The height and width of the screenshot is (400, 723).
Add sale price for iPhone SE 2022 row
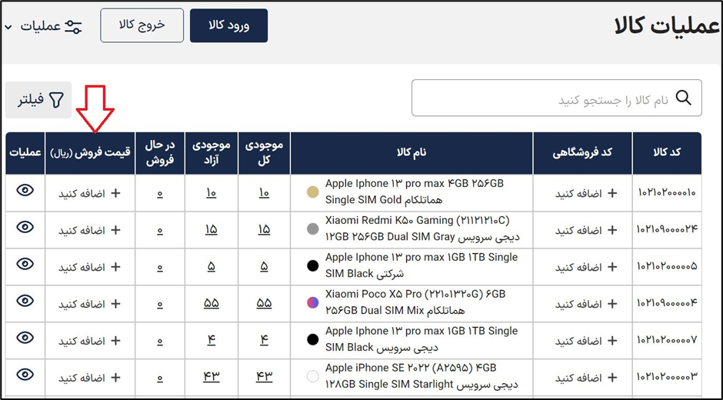pos(89,378)
